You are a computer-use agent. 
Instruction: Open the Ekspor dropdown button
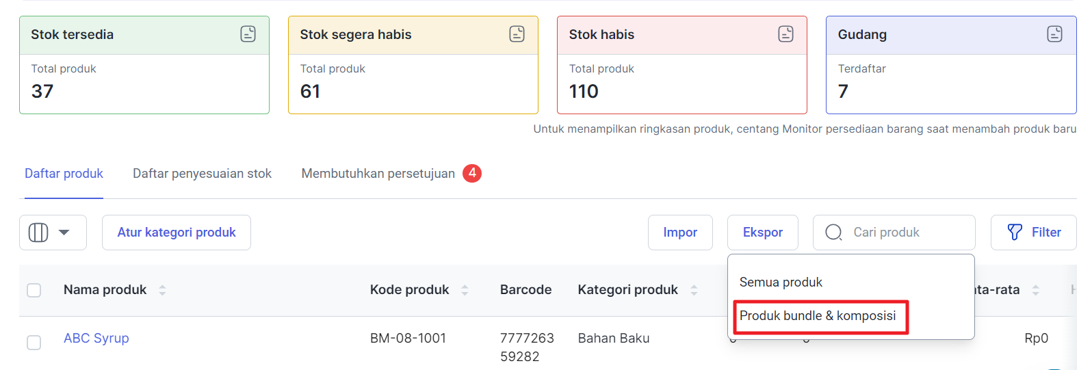[x=762, y=233]
